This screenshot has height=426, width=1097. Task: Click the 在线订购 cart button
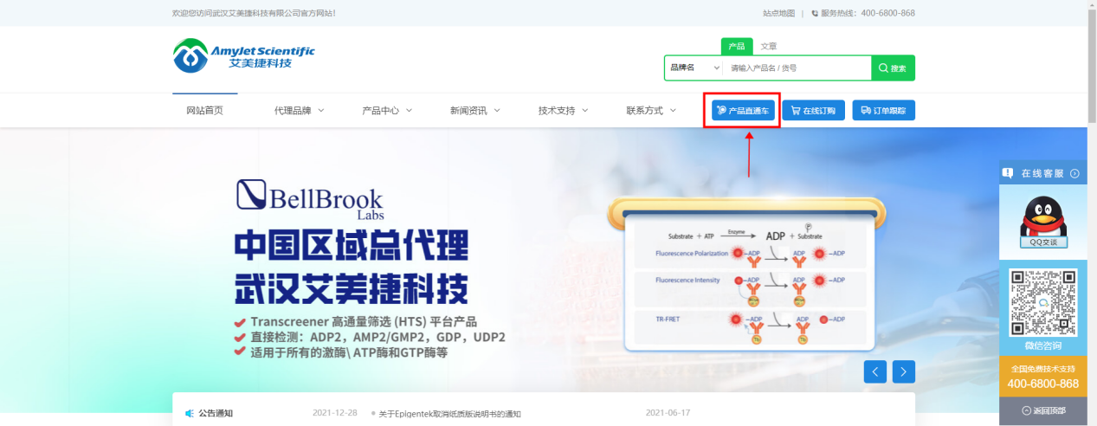(x=813, y=111)
